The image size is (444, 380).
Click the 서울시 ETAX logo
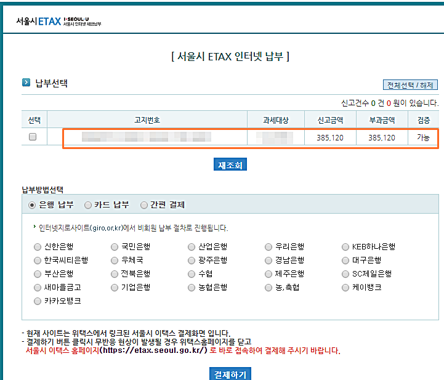click(x=59, y=21)
